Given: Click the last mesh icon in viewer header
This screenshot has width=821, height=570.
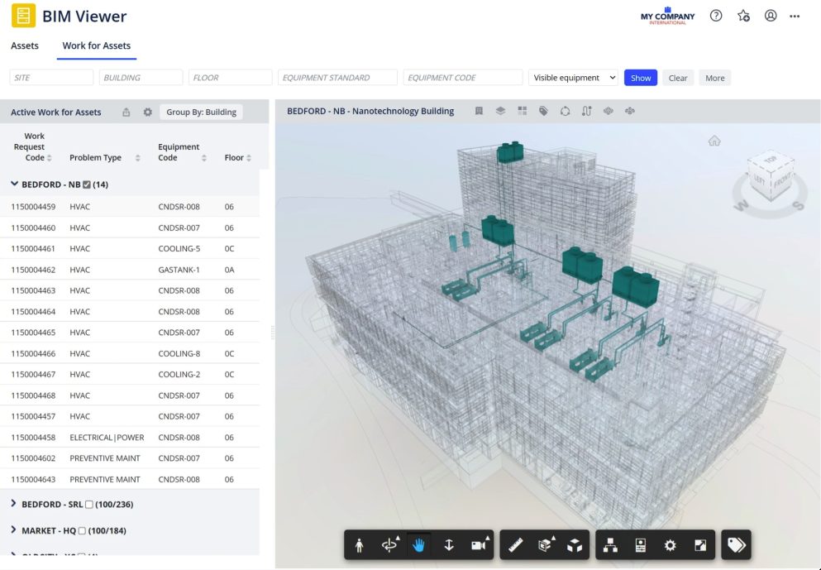Looking at the screenshot, I should coord(630,111).
